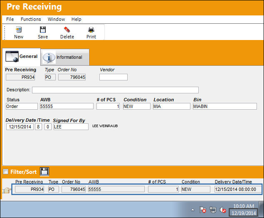Enable the Filter/Sort checkbox
Image resolution: width=264 pixels, height=218 pixels.
coord(6,172)
